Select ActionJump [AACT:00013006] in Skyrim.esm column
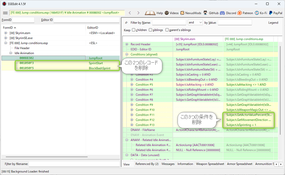Viewport: 285px width, 175px height. click(x=198, y=145)
